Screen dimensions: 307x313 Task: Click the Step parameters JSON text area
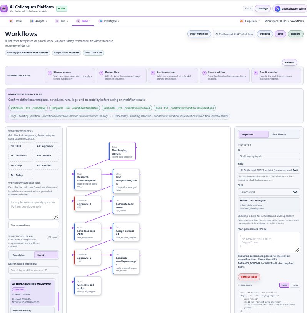(269, 242)
